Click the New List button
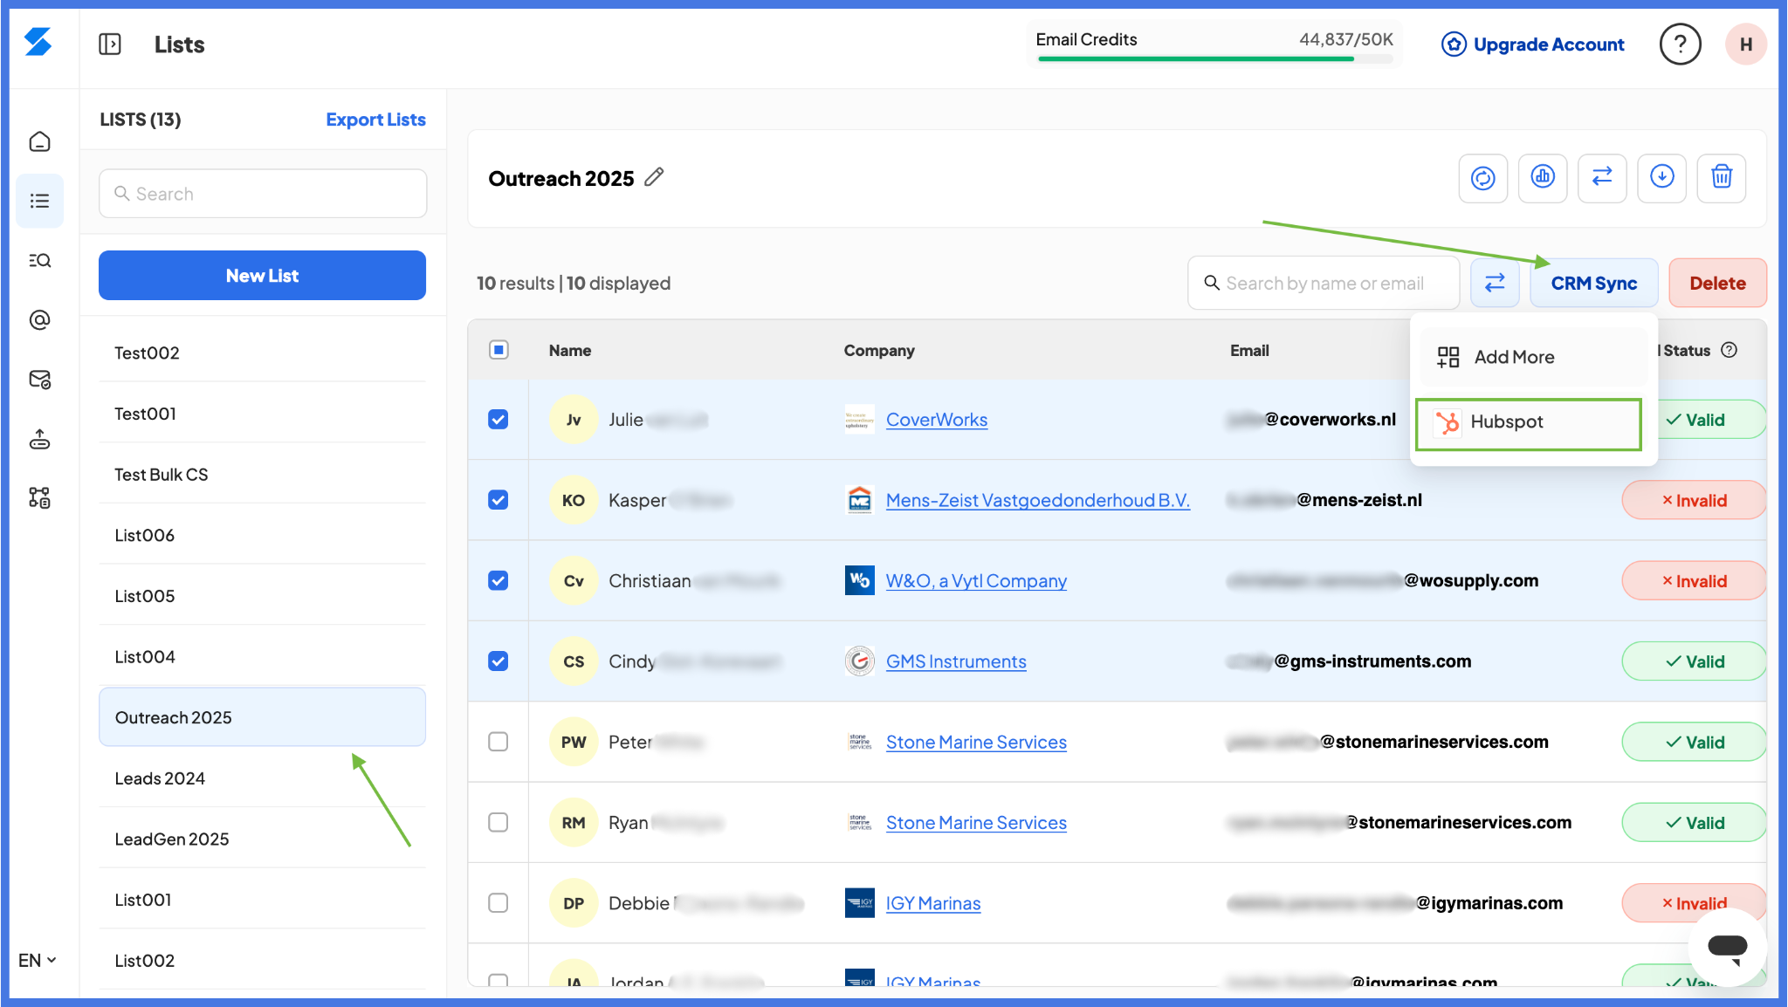This screenshot has height=1007, width=1788. (262, 276)
